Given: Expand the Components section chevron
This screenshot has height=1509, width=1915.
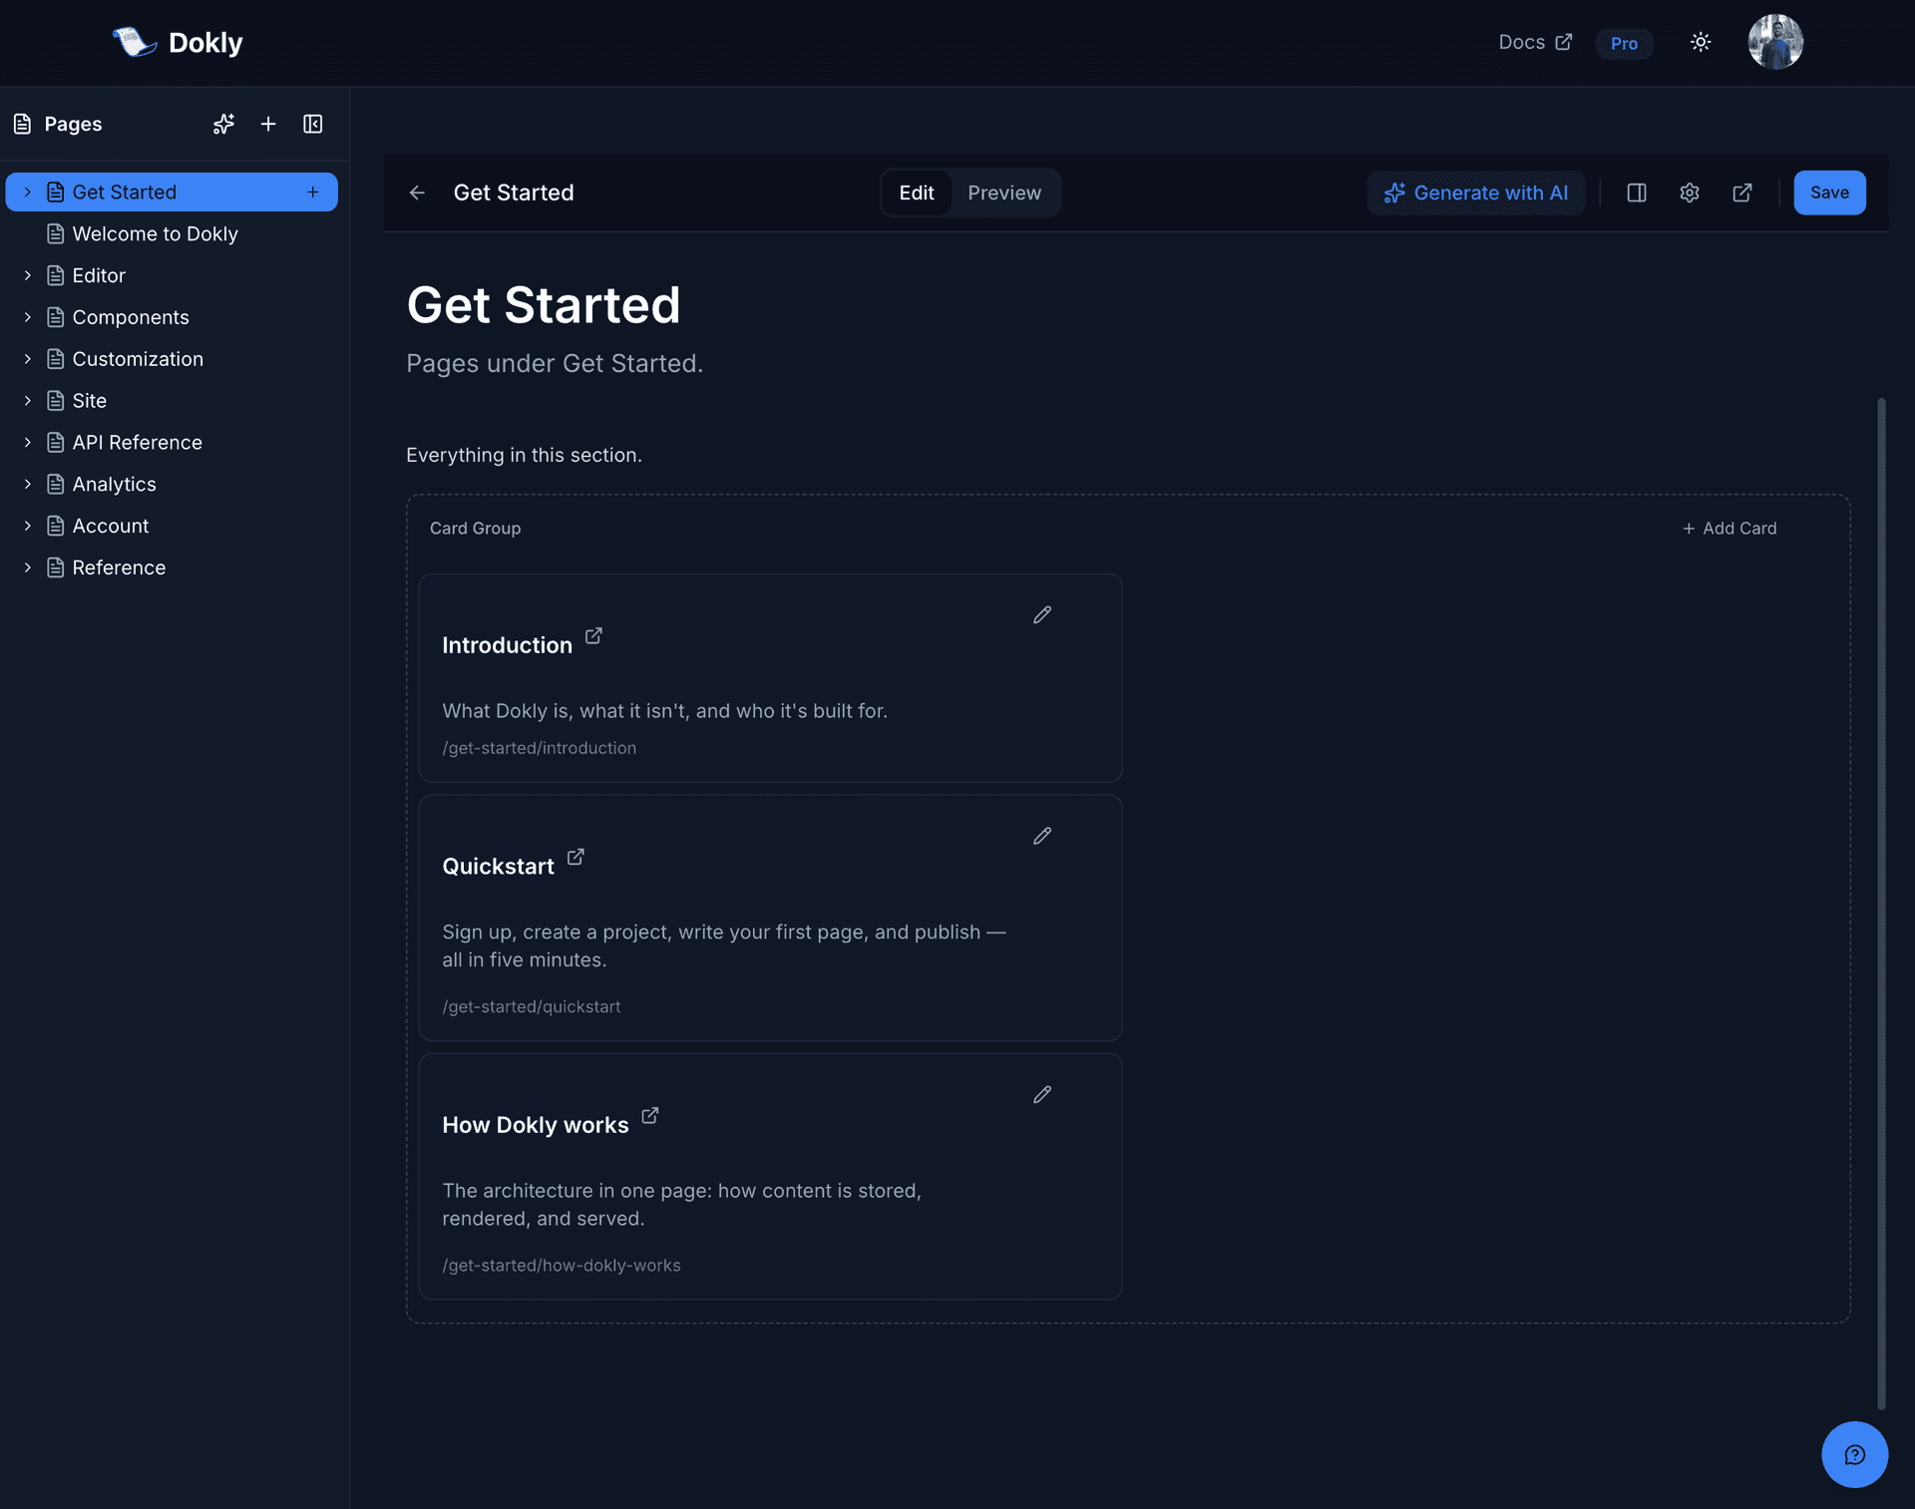Looking at the screenshot, I should [x=28, y=317].
